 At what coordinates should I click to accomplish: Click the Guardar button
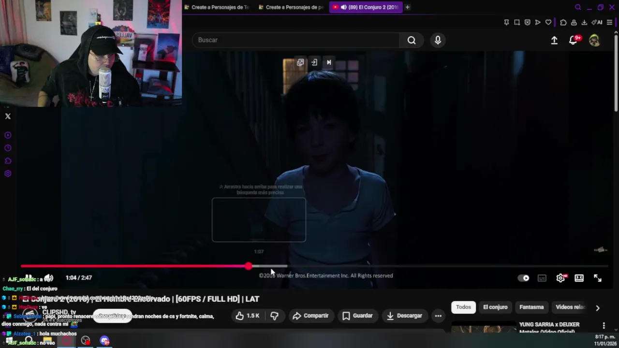(x=358, y=316)
